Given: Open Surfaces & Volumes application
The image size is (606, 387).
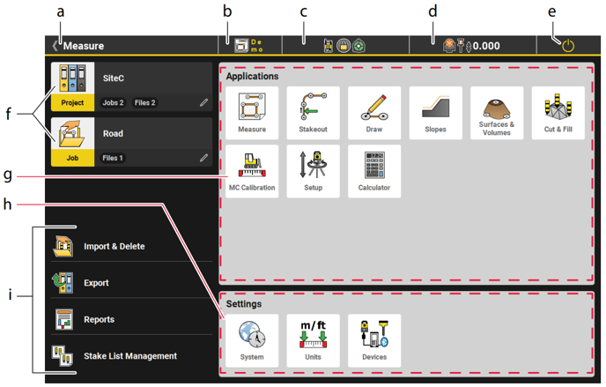Looking at the screenshot, I should pyautogui.click(x=497, y=112).
